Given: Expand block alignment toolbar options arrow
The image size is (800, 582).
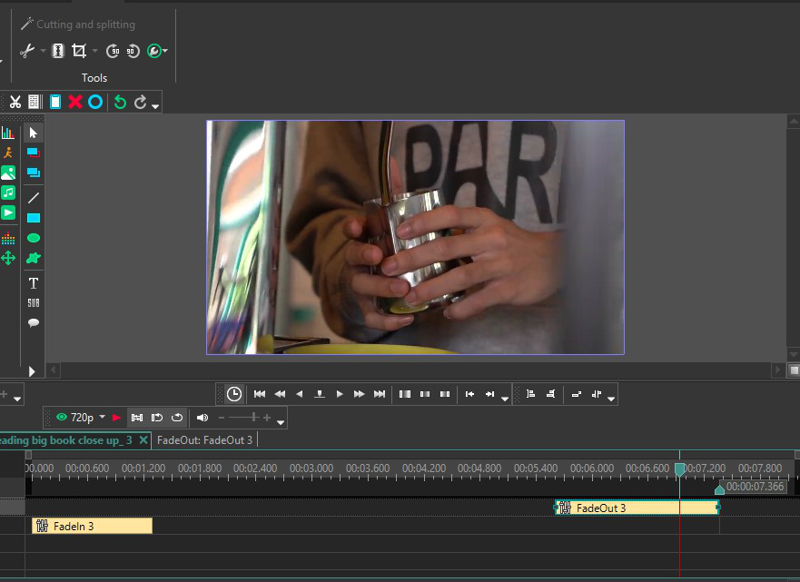Looking at the screenshot, I should (611, 399).
